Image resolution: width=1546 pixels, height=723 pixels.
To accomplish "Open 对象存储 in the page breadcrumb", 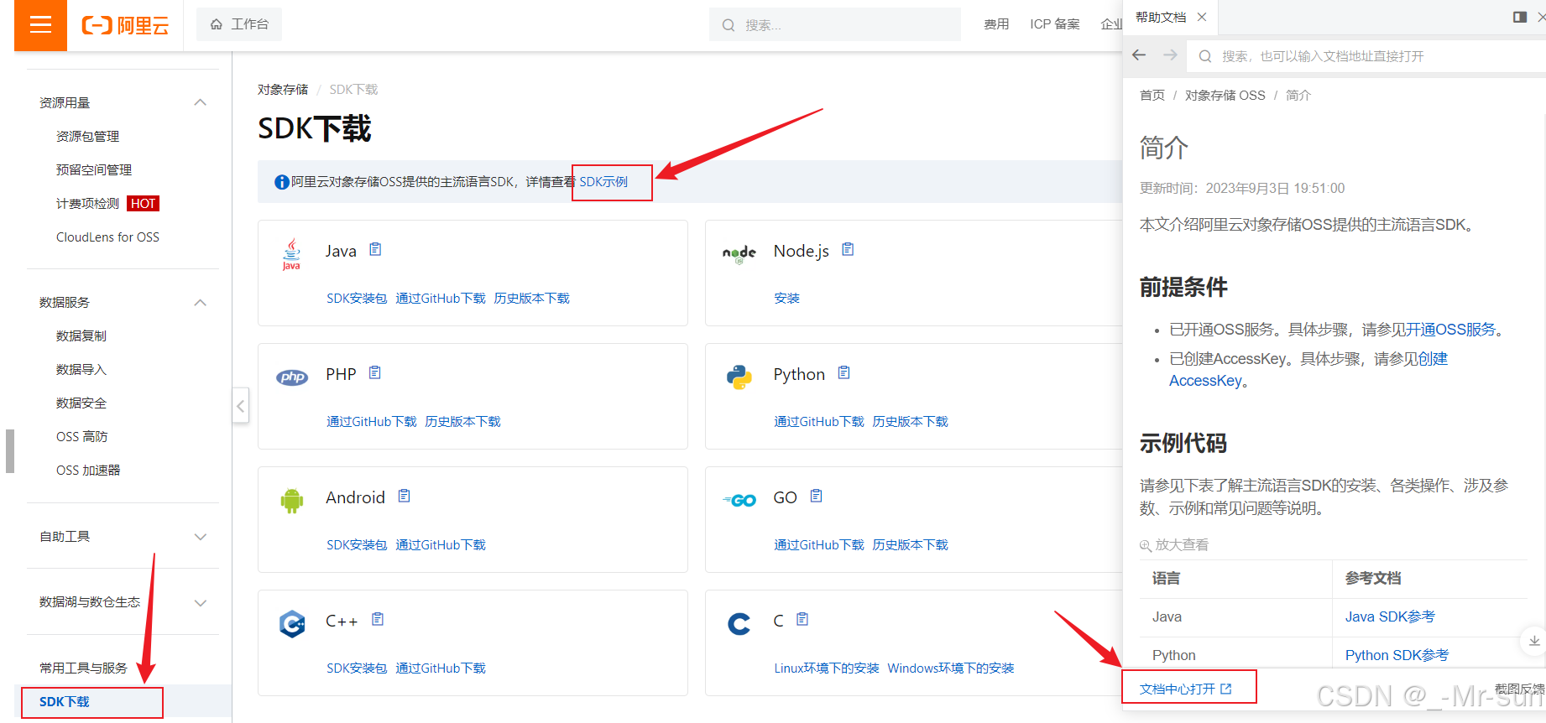I will (x=283, y=89).
